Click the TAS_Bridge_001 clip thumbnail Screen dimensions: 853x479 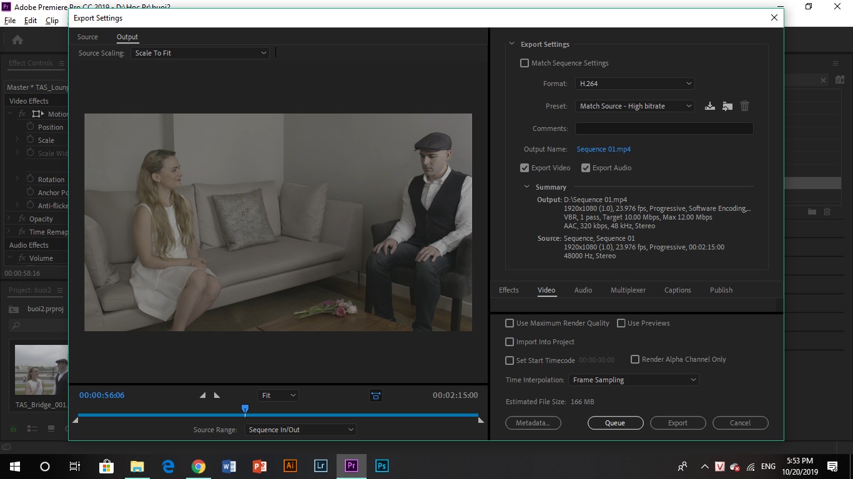tap(41, 370)
